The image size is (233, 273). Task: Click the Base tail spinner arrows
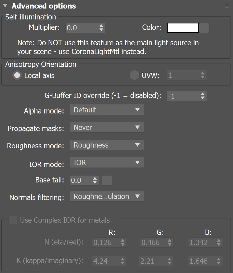pos(95,181)
